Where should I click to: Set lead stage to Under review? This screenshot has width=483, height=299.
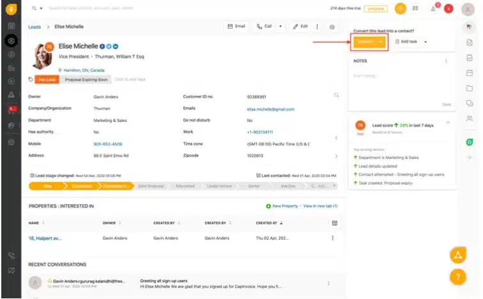pos(219,186)
